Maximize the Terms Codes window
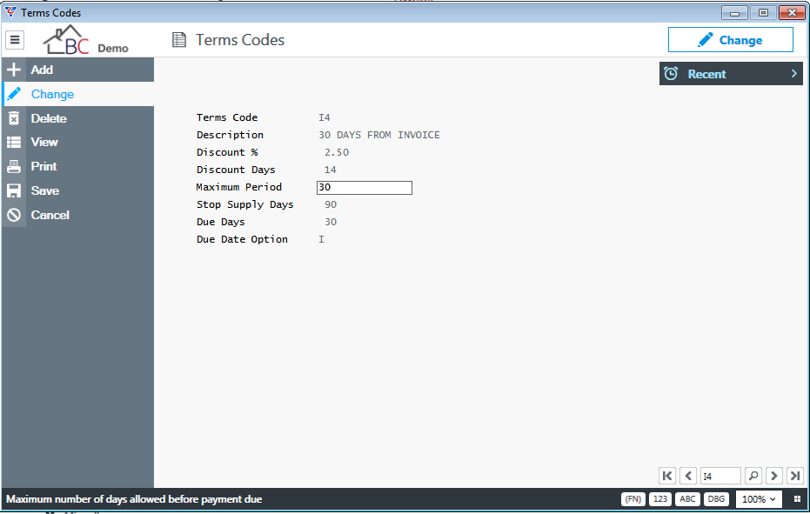The image size is (810, 514). click(x=763, y=13)
